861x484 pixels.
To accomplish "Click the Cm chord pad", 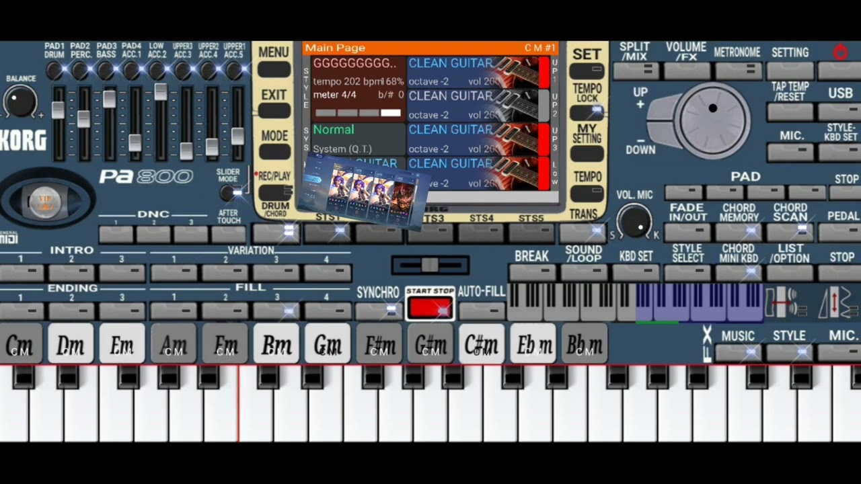I will point(20,343).
